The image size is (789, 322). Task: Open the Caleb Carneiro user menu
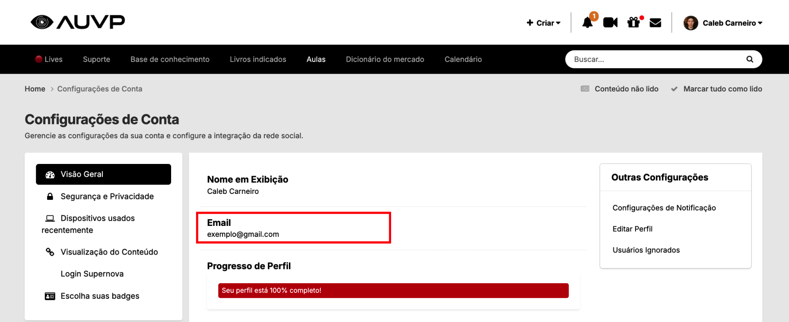click(x=732, y=23)
